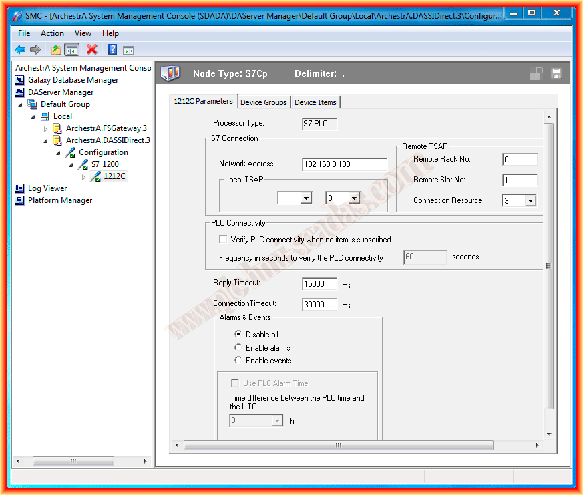Screen dimensions: 583x495
Task: Click the Show/Hide Console Tree icon
Action: [x=72, y=49]
